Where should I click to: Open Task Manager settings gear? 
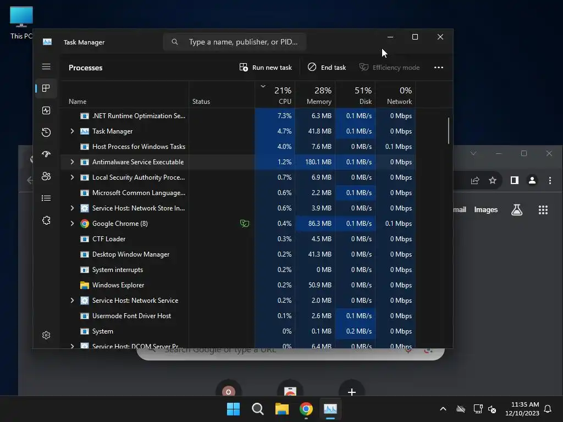coord(46,335)
